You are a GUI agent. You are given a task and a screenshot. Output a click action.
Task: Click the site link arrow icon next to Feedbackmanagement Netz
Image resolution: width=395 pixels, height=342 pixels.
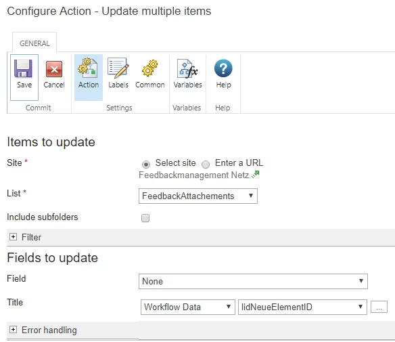256,175
